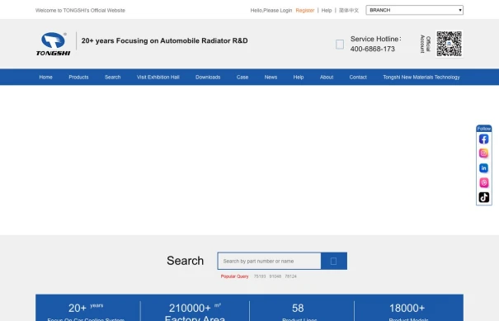
Task: Click the TONGSHI logo
Action: pyautogui.click(x=53, y=44)
